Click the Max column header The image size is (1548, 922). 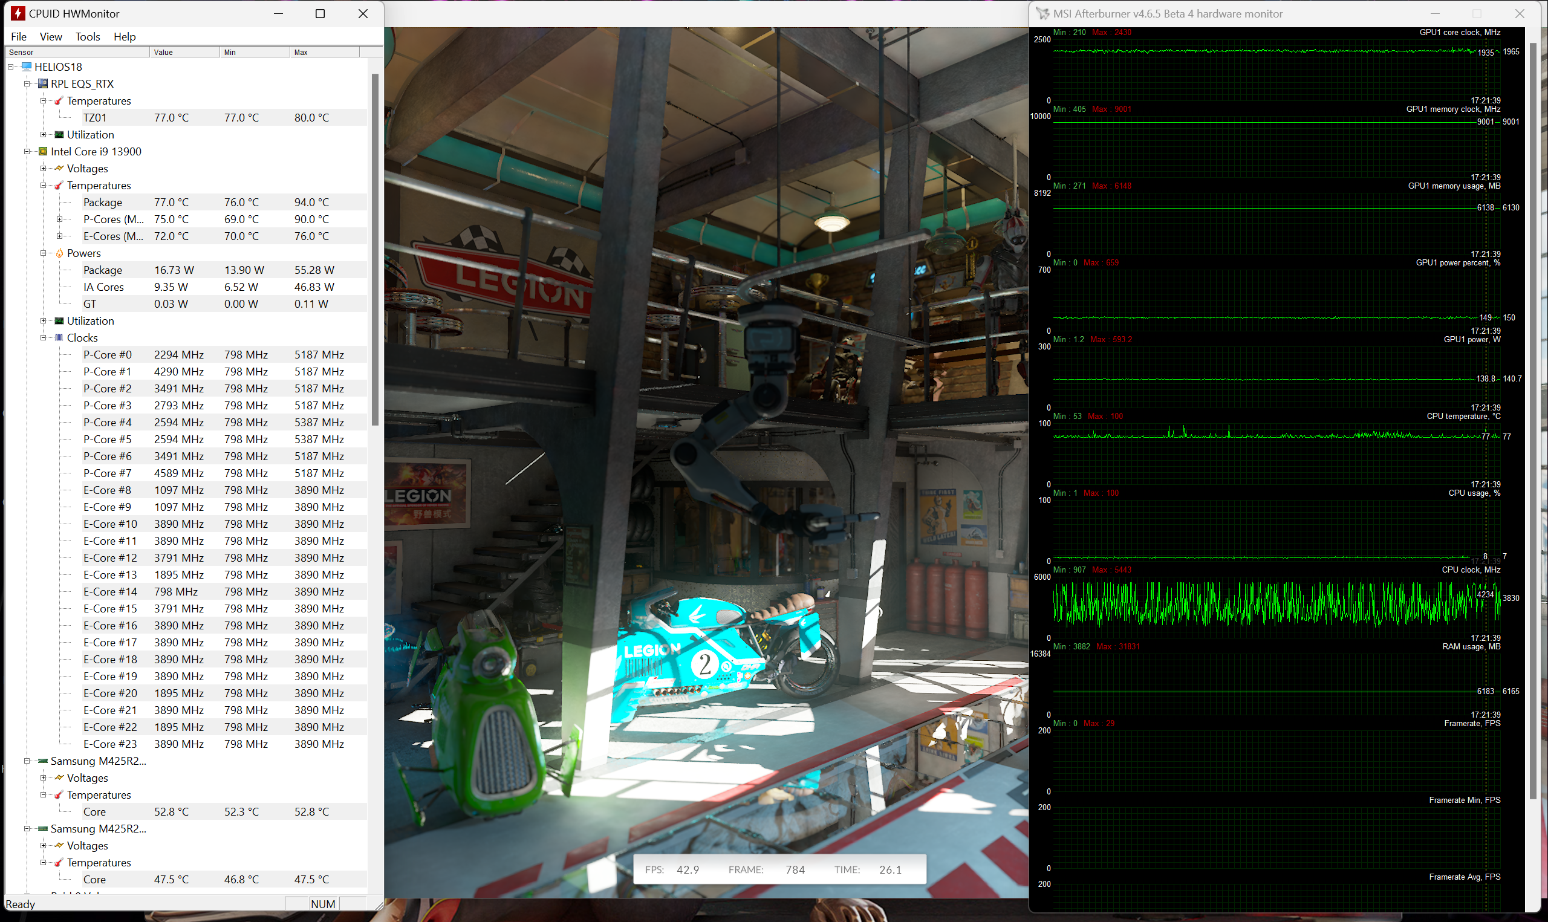323,52
